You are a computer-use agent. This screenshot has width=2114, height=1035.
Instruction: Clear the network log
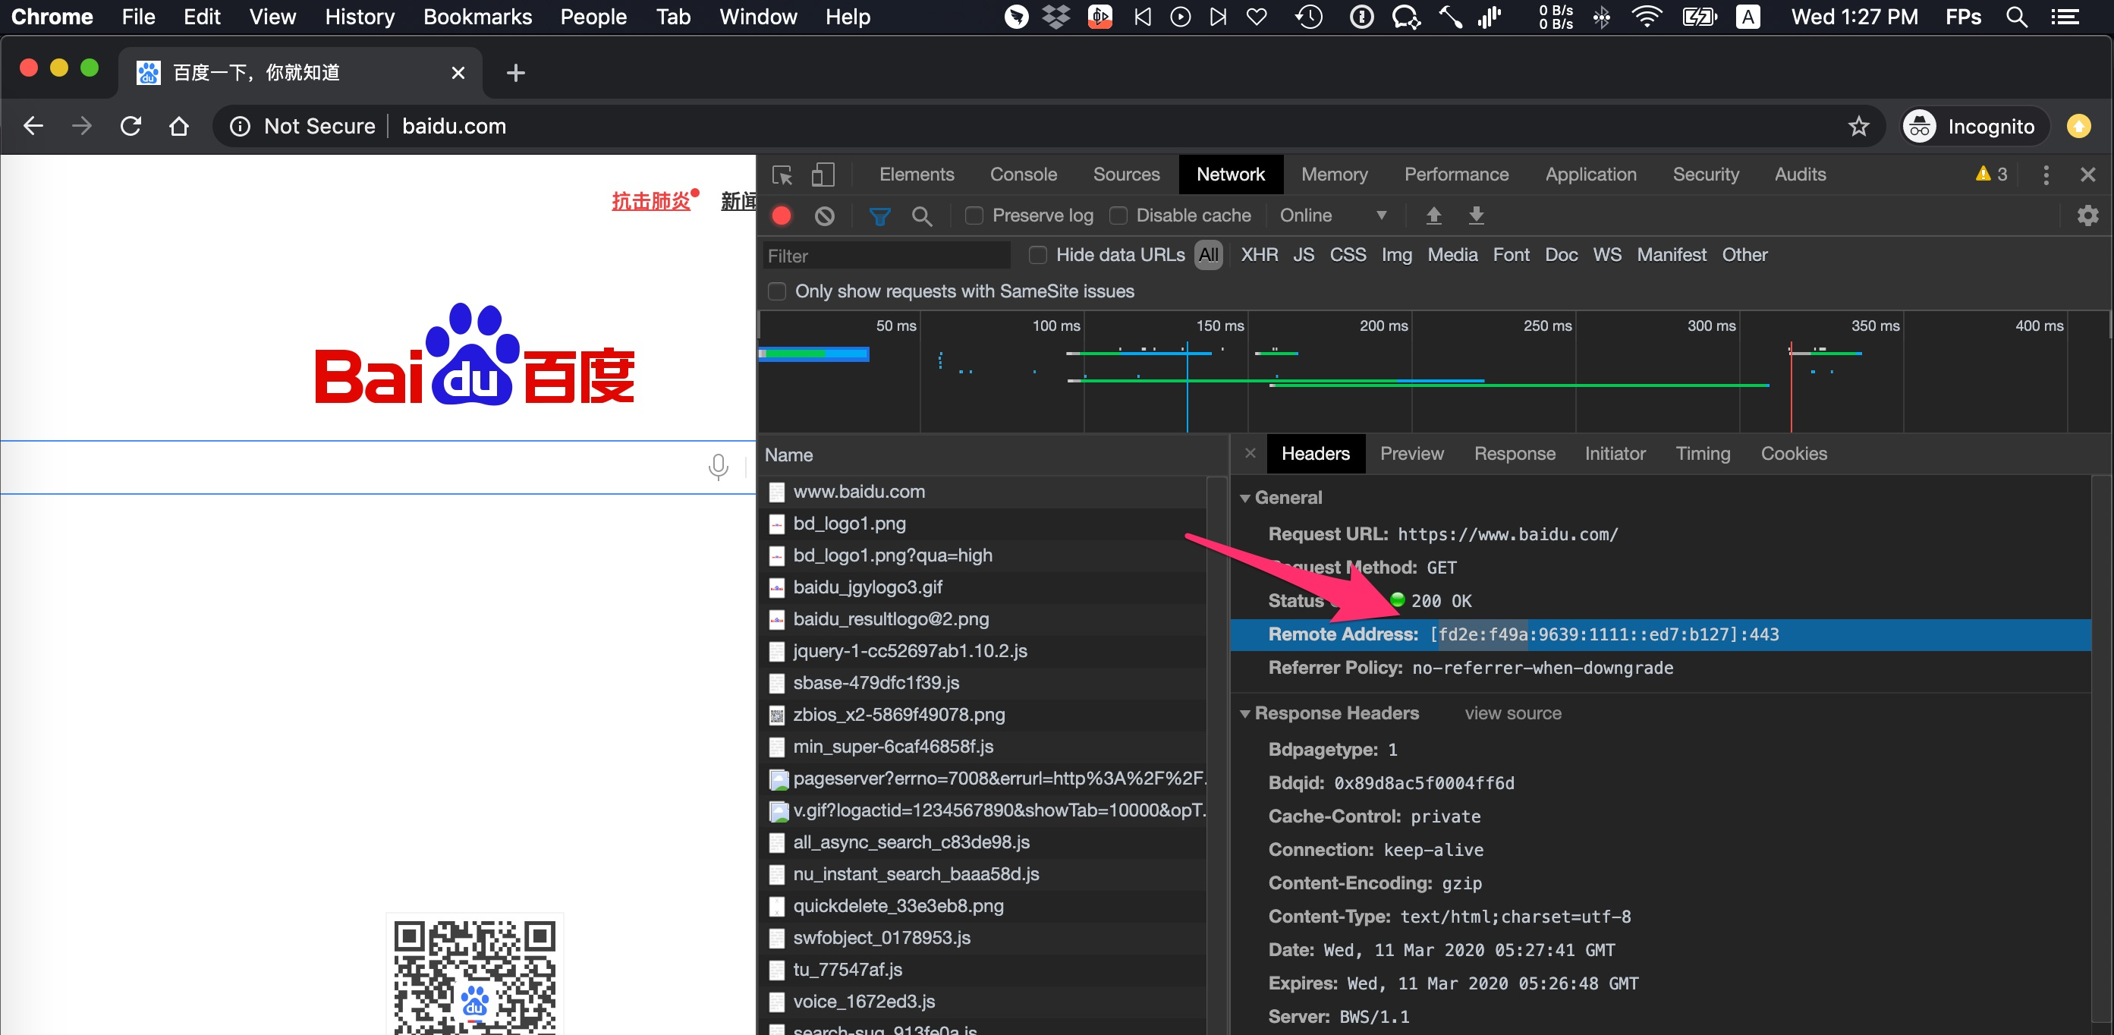(x=825, y=215)
